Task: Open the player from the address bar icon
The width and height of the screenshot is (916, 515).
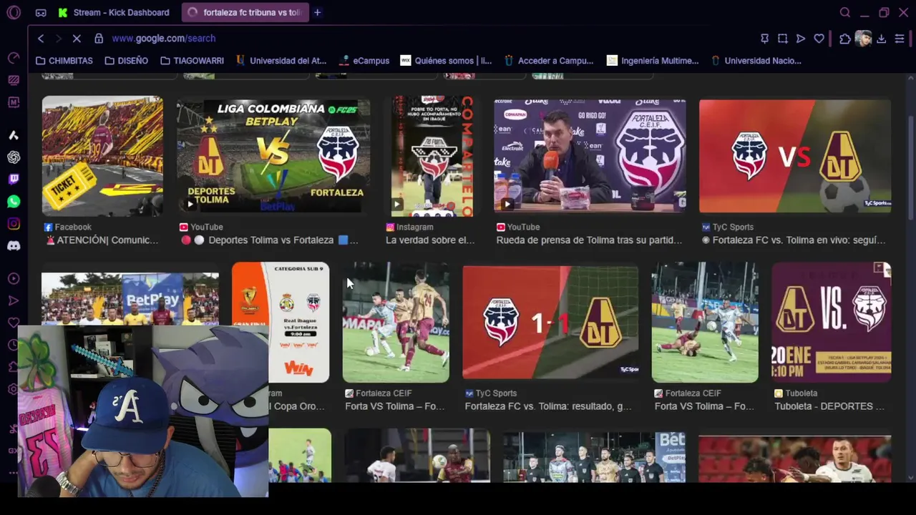Action: click(x=801, y=39)
